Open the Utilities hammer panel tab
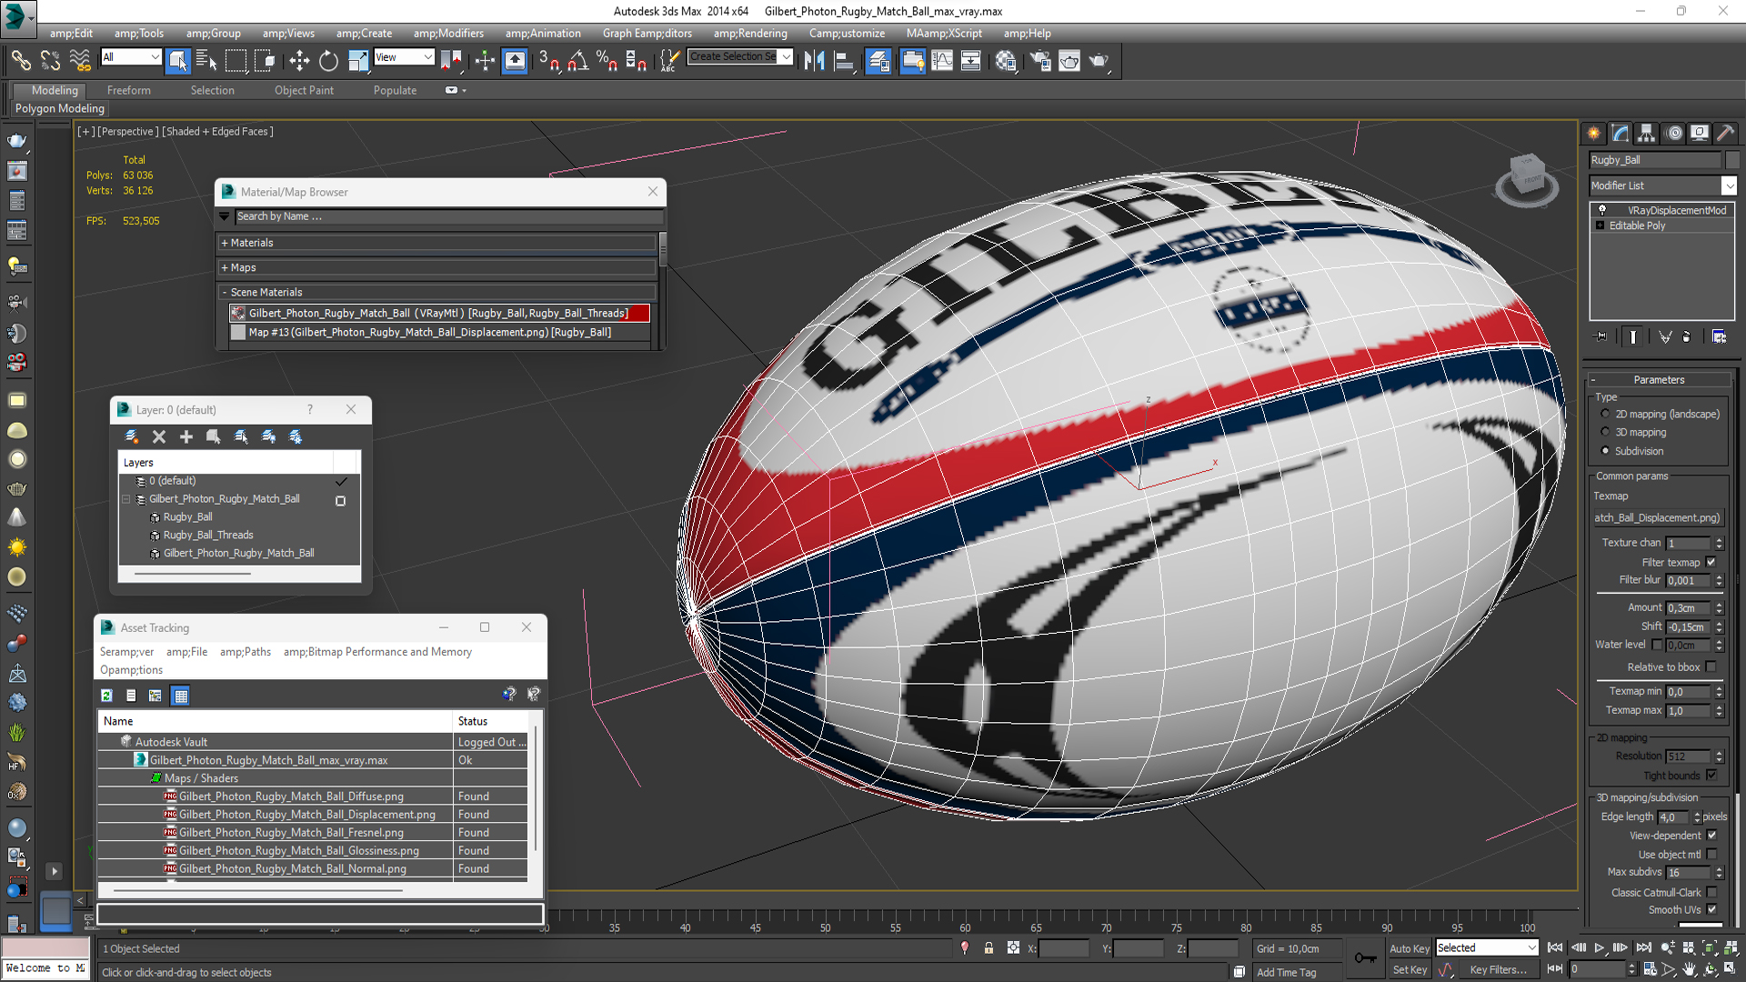Screen dimensions: 1746x982 1725,133
